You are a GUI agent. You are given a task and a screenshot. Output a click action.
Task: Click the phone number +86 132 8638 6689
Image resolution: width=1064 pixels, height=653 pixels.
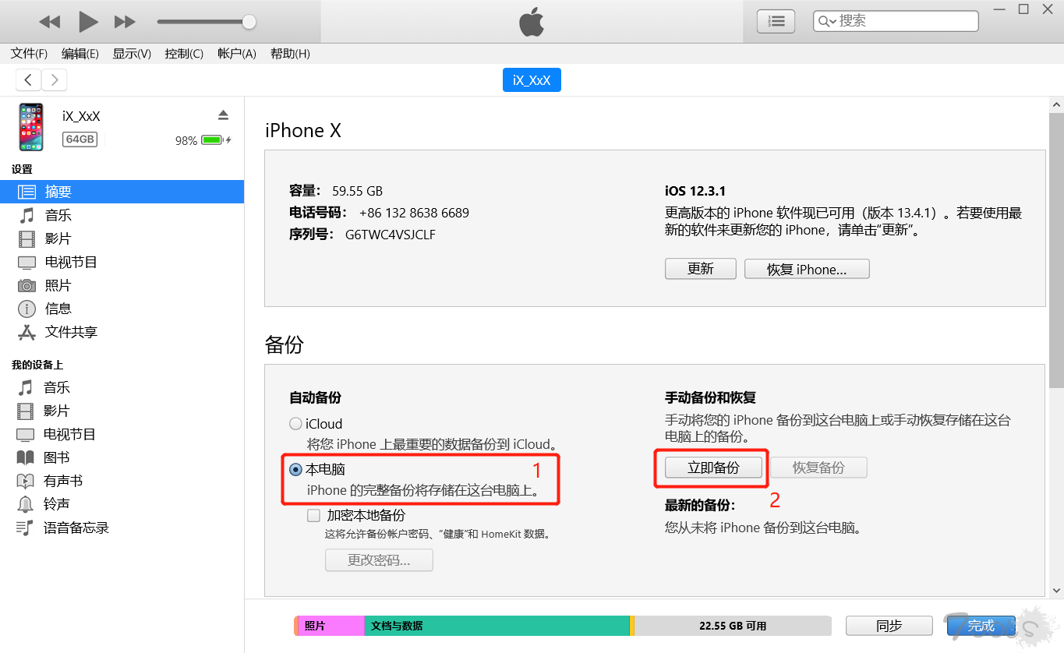[414, 213]
